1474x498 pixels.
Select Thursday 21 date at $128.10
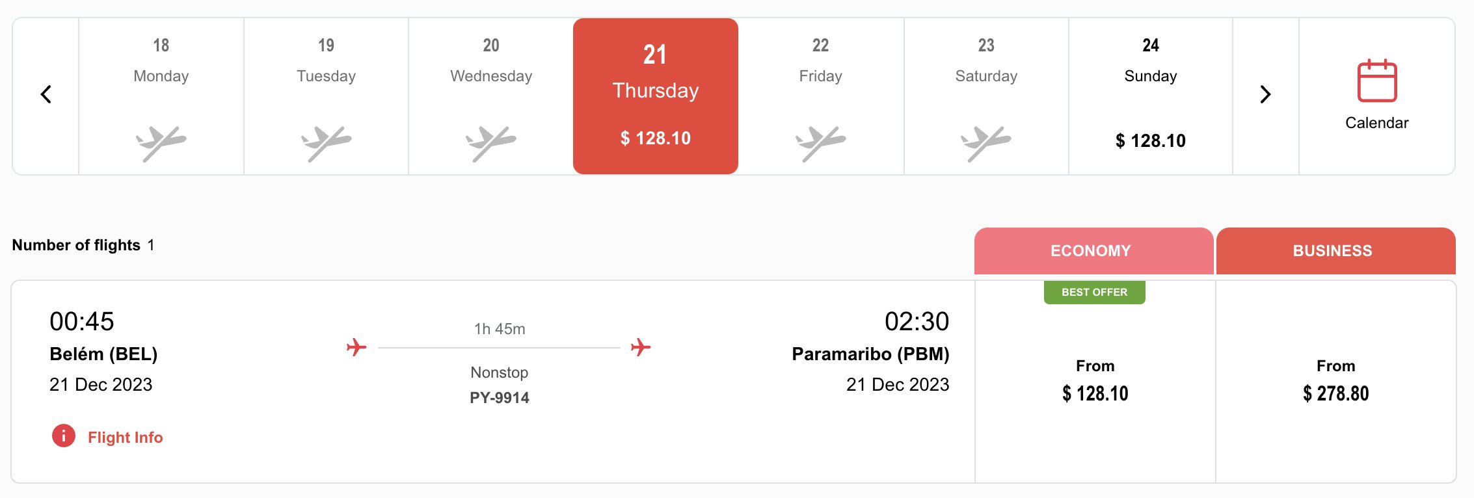pos(656,96)
